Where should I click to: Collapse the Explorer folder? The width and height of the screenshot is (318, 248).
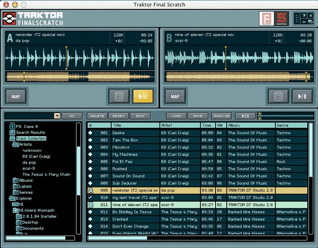(x=12, y=198)
